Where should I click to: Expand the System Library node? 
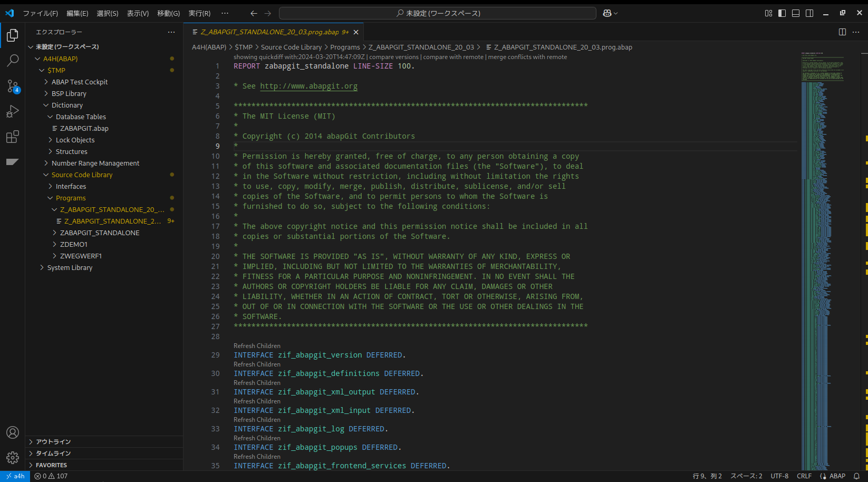click(71, 267)
